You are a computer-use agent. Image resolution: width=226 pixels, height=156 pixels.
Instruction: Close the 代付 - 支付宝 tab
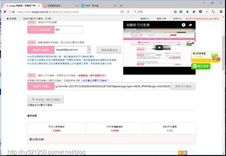115,6
